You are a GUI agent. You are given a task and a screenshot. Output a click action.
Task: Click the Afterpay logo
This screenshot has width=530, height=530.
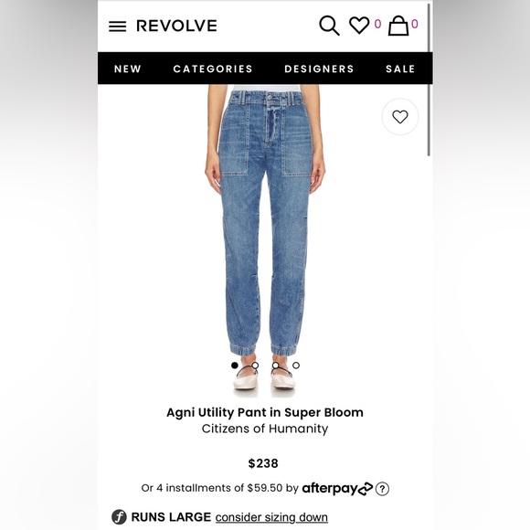[337, 489]
